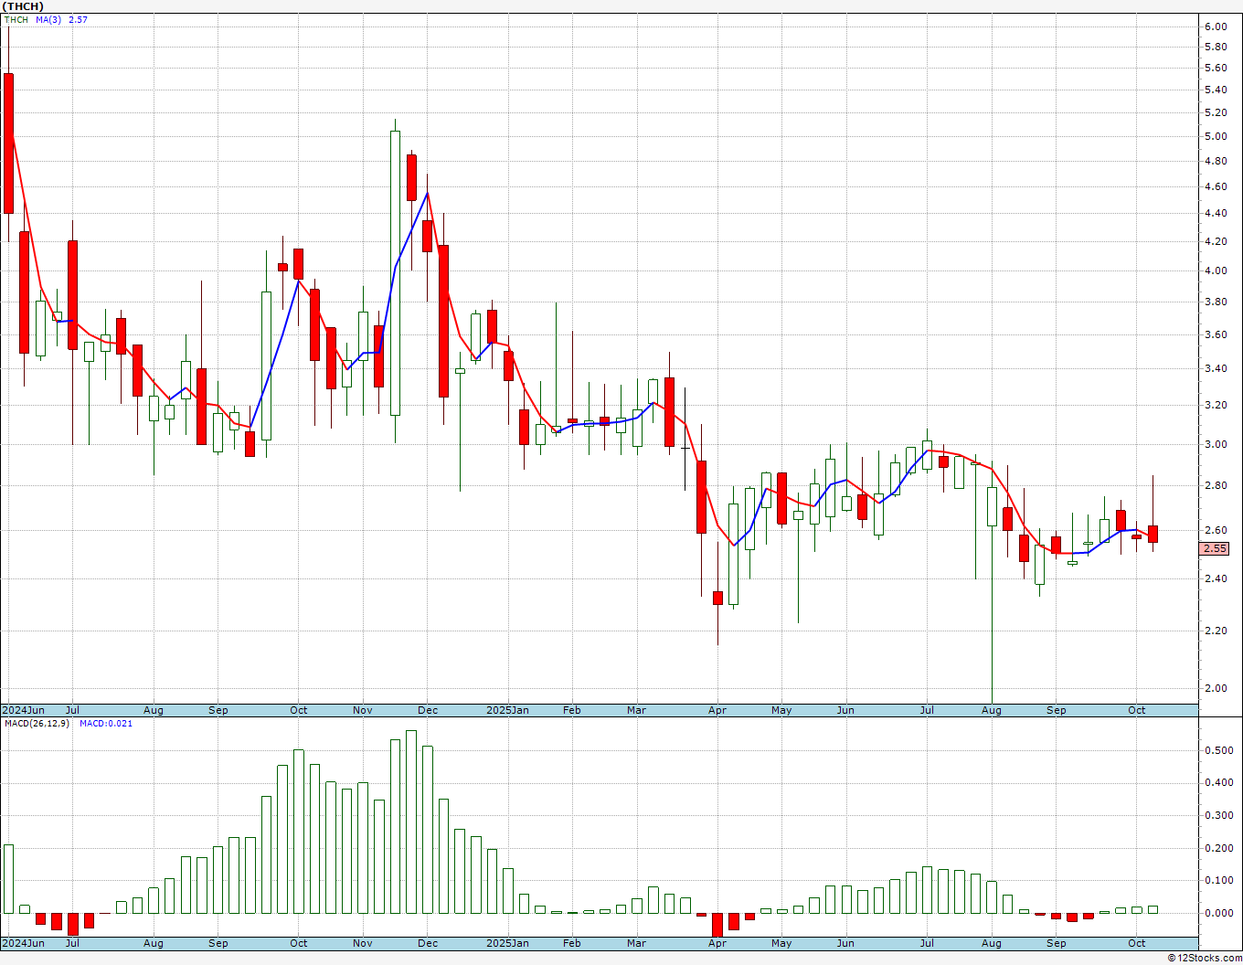Click the 2.00 price axis label
This screenshot has height=965, width=1243.
1215,688
